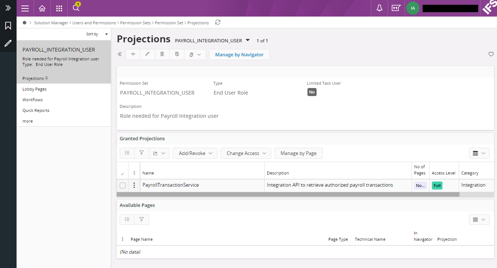Click the PayrollTransactionService name cell
The image size is (497, 268).
pyautogui.click(x=170, y=185)
